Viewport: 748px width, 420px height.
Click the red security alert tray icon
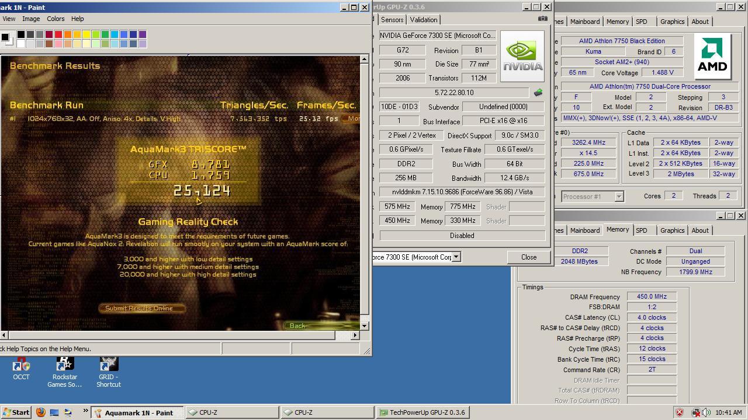tap(680, 412)
